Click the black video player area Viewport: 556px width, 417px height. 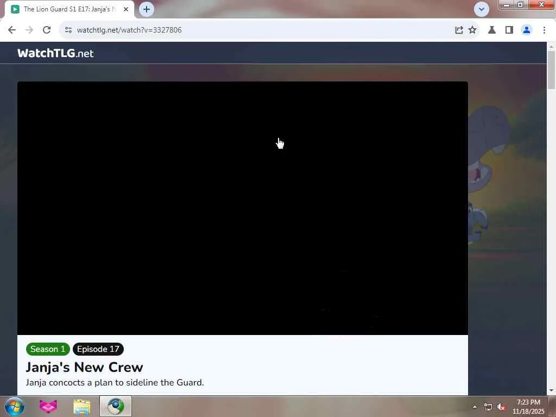coord(243,208)
